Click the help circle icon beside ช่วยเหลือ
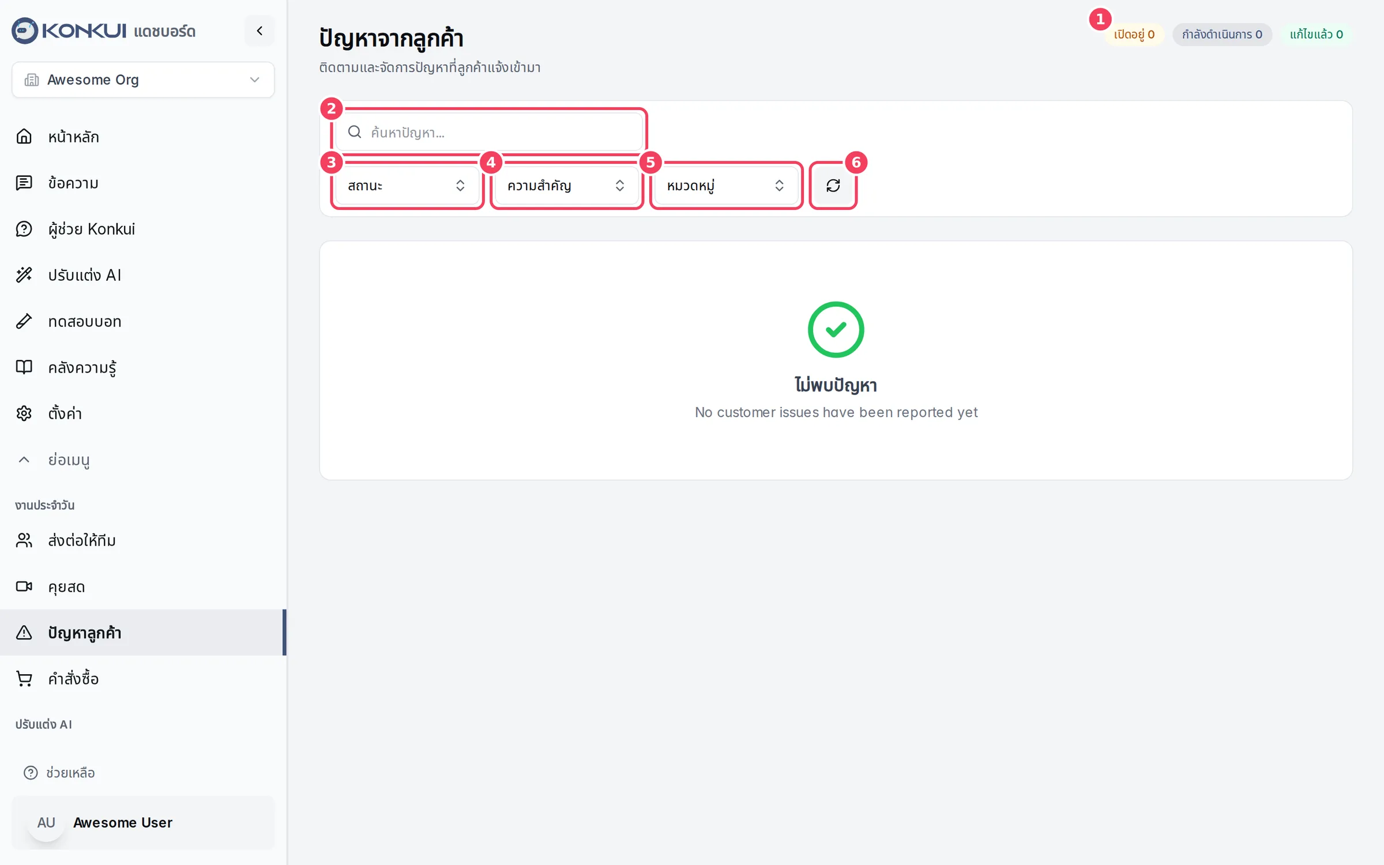 [31, 773]
